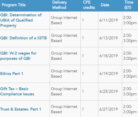Open QBI: Definition of a SSTB link
This screenshot has height=117, width=138.
[23, 38]
